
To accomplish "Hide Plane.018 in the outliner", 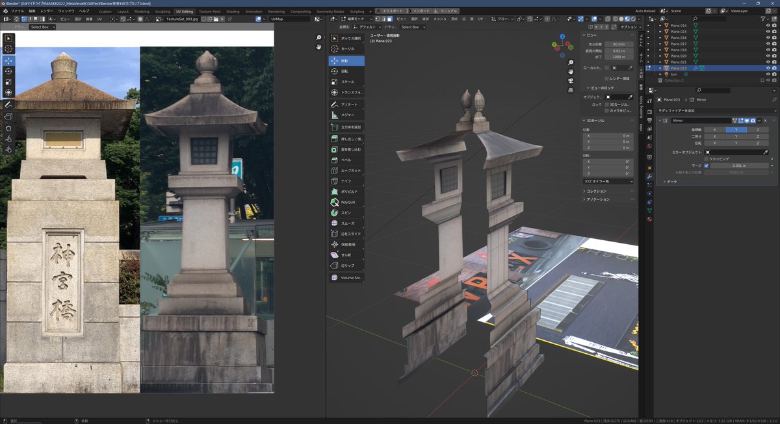I will click(768, 49).
